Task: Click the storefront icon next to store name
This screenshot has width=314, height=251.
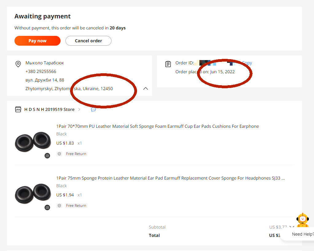Action: click(18, 109)
